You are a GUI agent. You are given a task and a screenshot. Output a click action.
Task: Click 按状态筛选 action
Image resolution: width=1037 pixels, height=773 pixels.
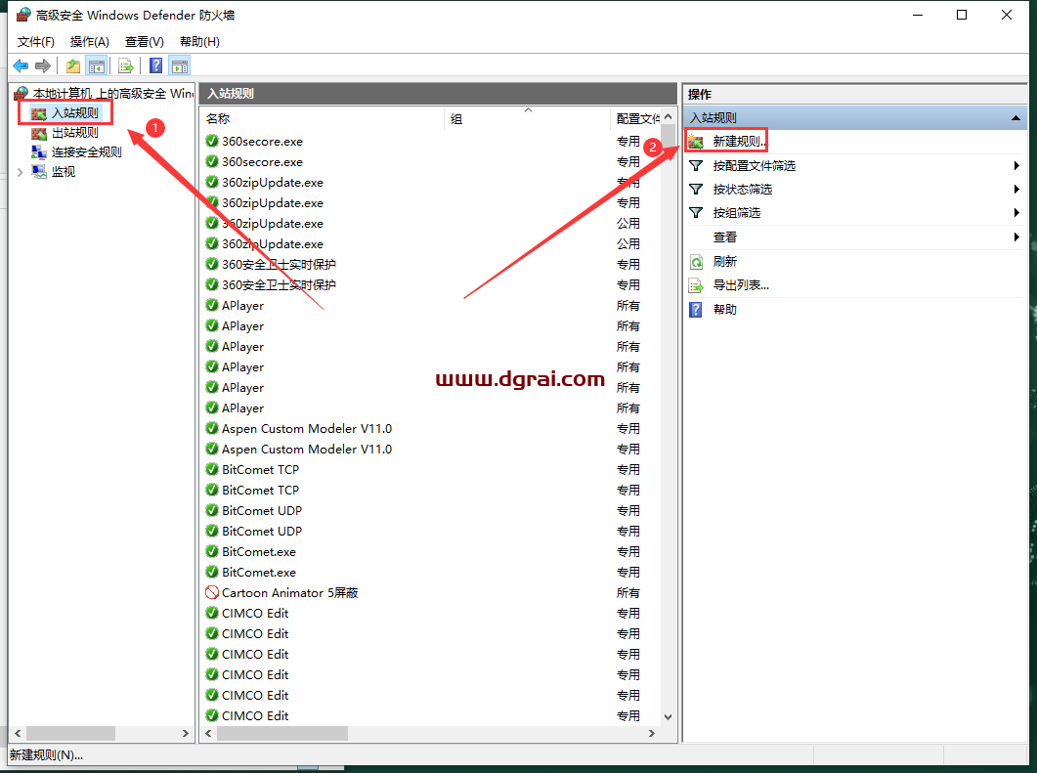(742, 190)
